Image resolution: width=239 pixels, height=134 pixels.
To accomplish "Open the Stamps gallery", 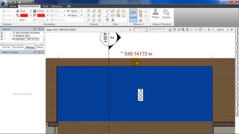I will [x=155, y=15].
